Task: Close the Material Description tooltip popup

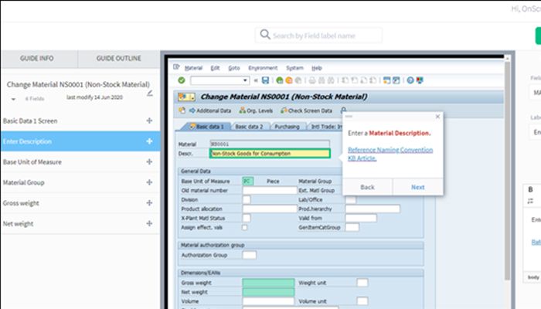Action: click(437, 117)
